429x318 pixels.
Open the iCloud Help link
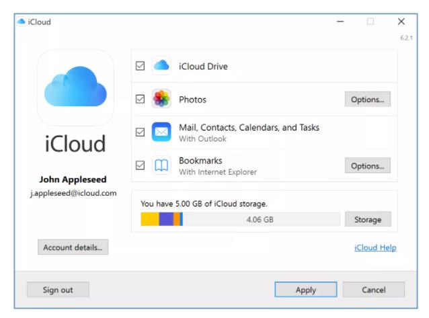375,247
